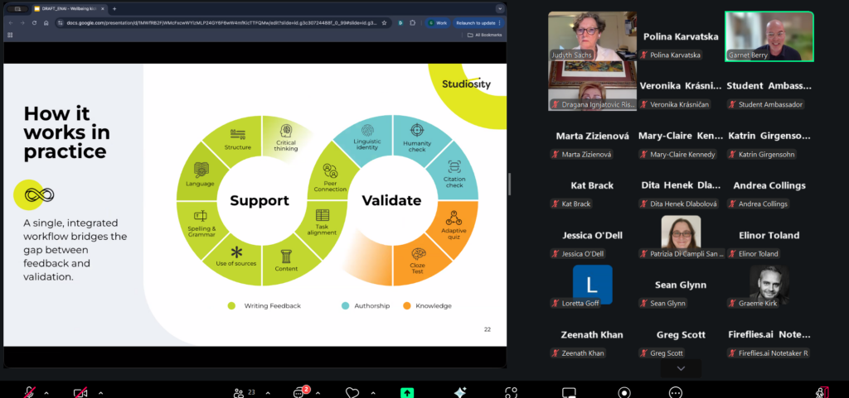Open the All Bookmarks folder

487,35
